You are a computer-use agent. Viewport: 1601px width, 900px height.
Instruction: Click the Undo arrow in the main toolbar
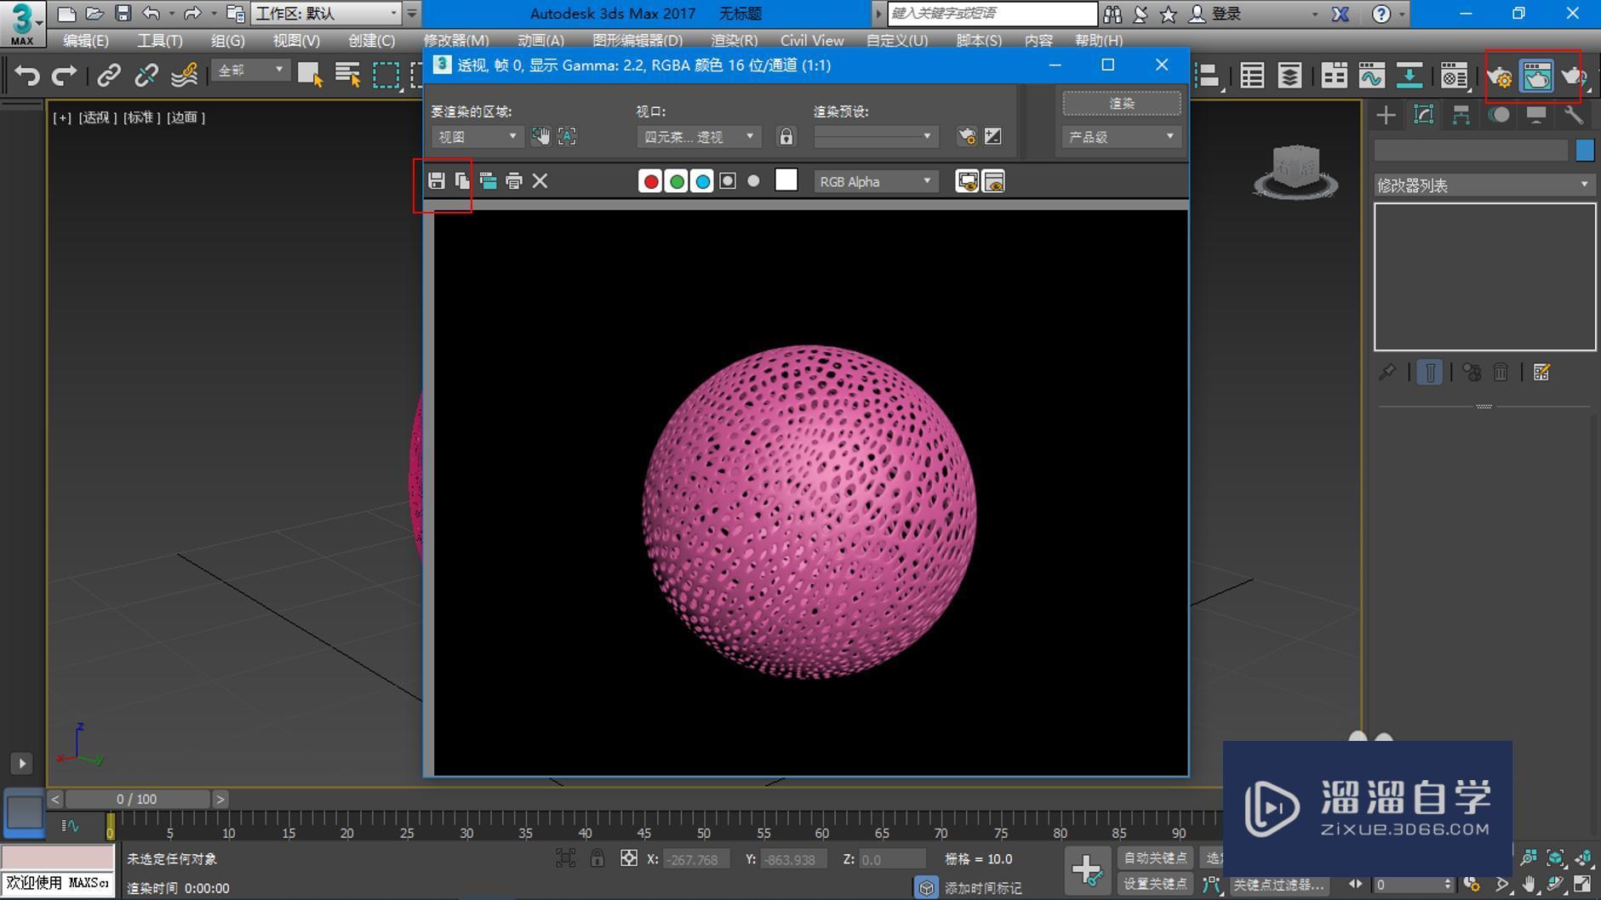[x=27, y=76]
